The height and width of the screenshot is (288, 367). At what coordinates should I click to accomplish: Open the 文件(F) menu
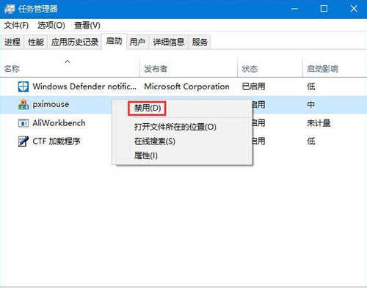16,25
